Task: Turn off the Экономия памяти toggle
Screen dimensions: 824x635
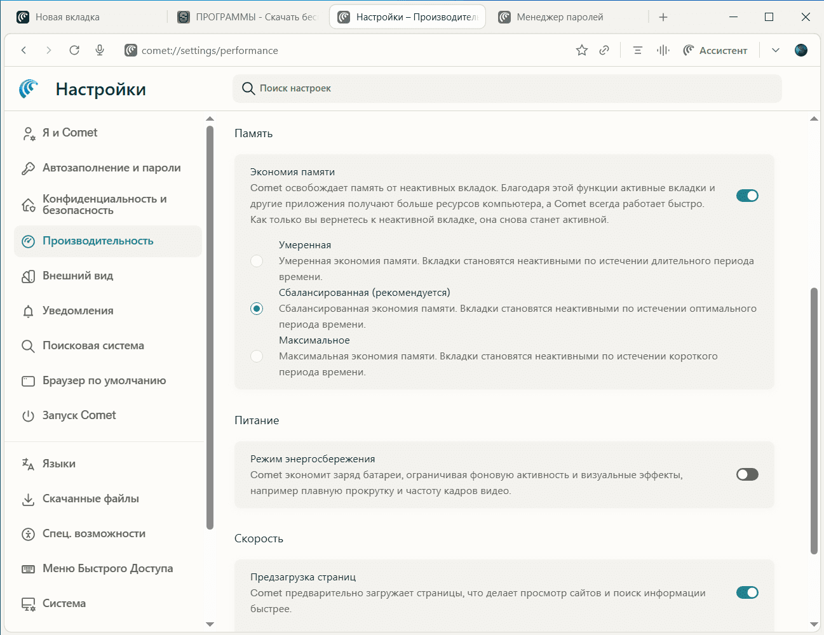Action: tap(747, 196)
